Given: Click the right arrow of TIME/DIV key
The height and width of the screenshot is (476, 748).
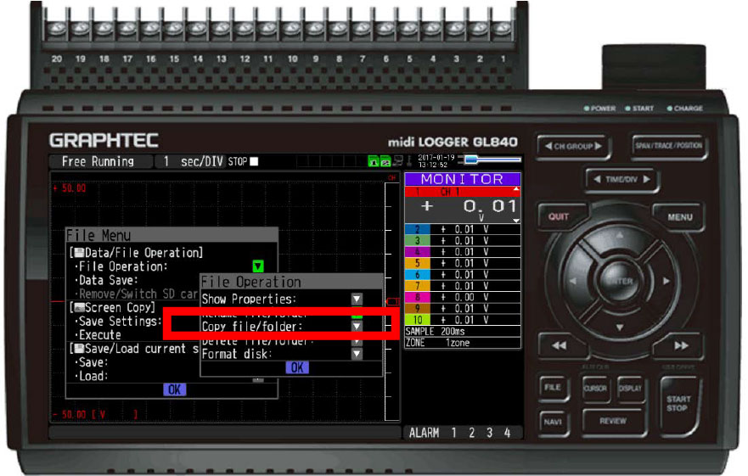Looking at the screenshot, I should 646,179.
